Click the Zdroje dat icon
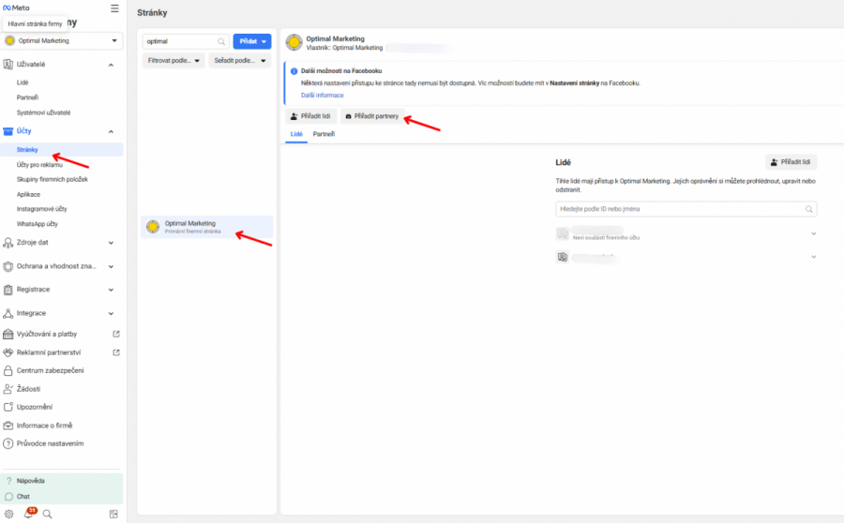The image size is (844, 523). pos(8,243)
